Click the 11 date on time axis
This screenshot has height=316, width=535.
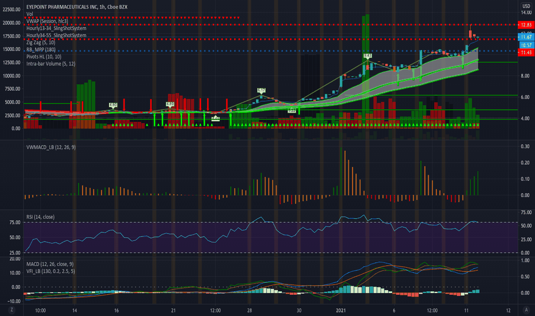coord(466,310)
